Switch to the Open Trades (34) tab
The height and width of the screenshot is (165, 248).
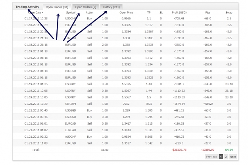pos(57,7)
